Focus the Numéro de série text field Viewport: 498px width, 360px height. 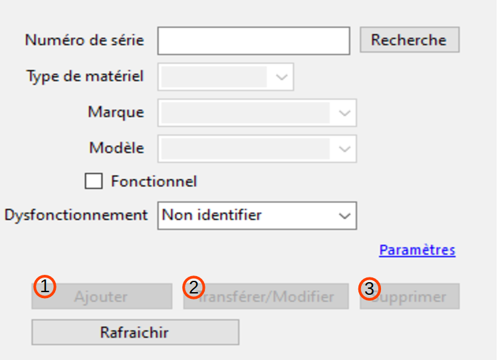click(x=254, y=41)
